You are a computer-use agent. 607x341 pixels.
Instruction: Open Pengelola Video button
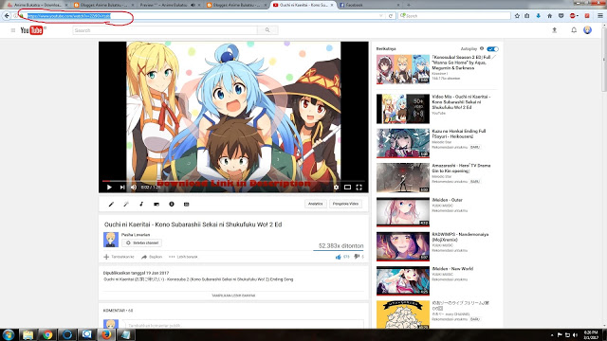tap(345, 204)
